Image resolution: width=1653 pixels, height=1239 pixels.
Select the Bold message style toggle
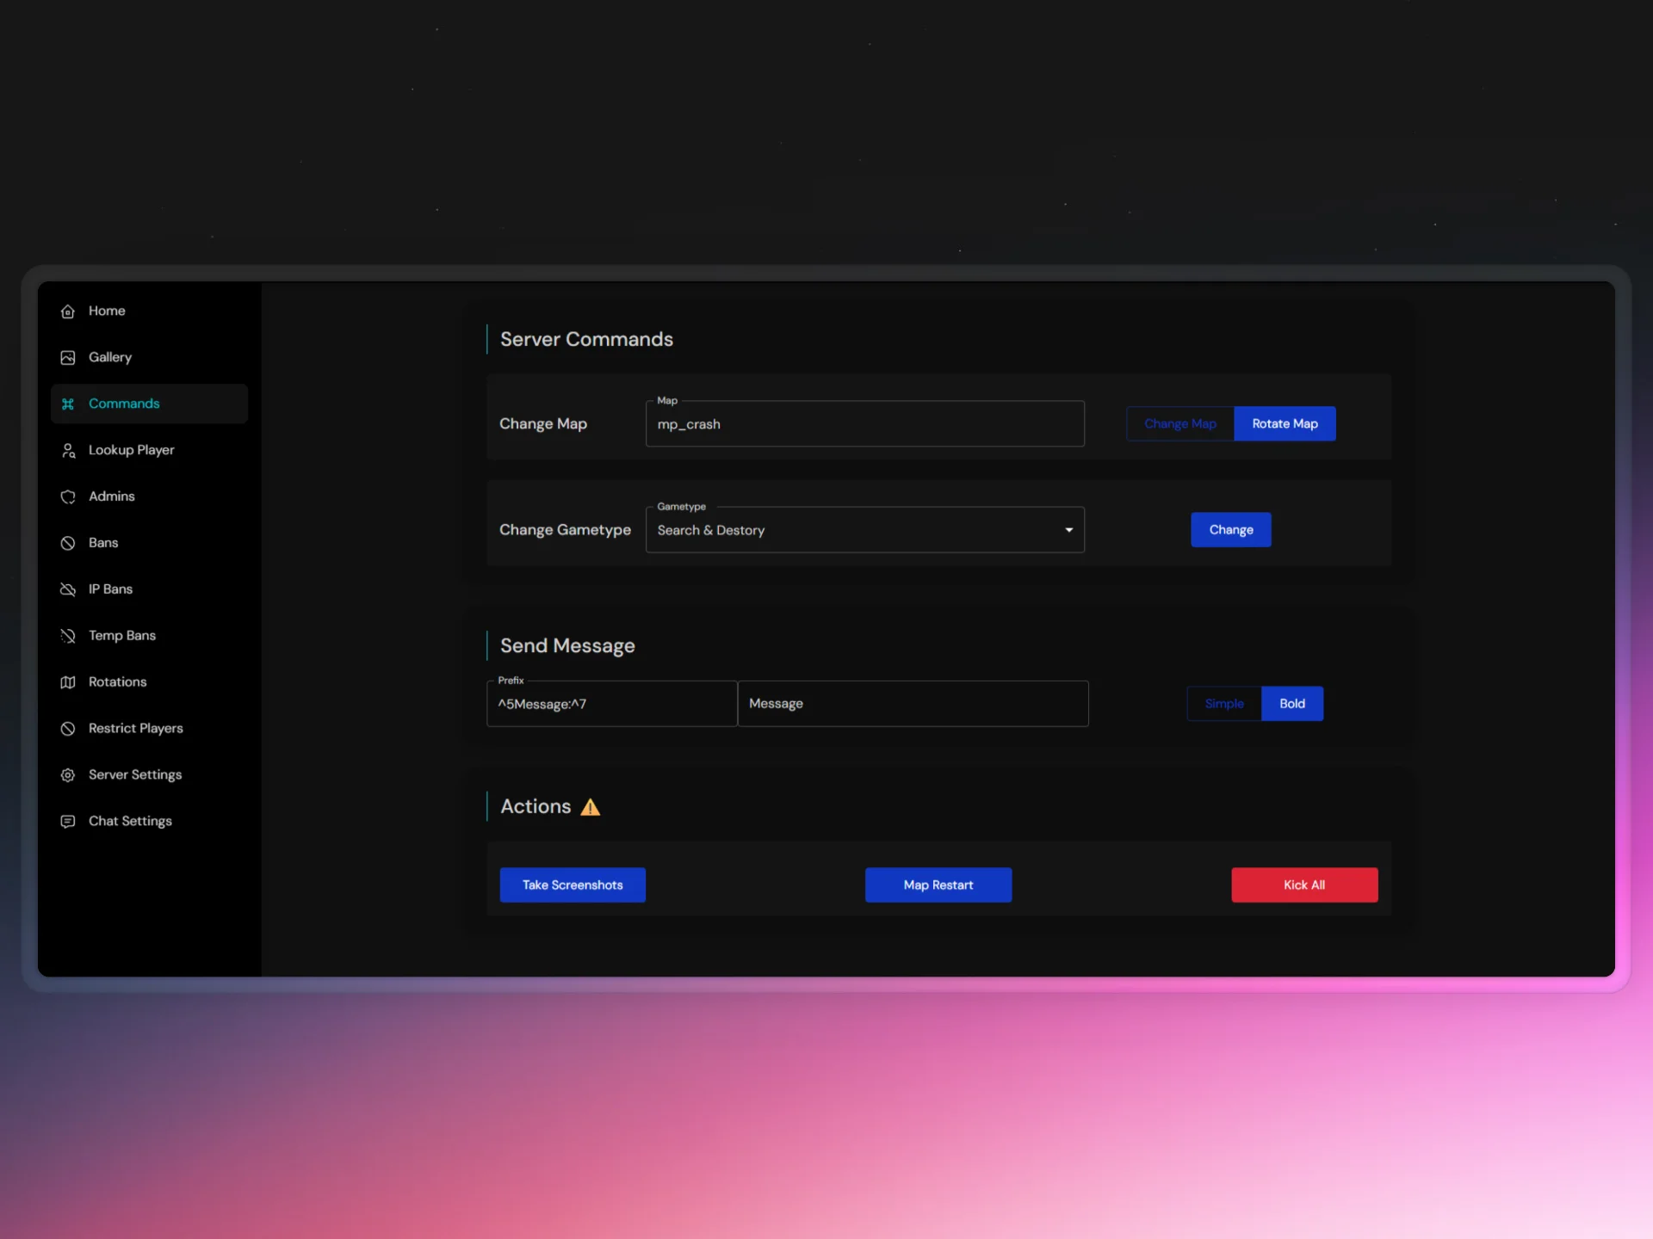pyautogui.click(x=1291, y=704)
